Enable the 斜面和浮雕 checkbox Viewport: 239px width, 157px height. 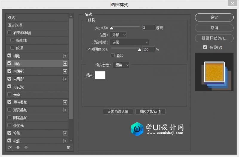[x=10, y=33]
